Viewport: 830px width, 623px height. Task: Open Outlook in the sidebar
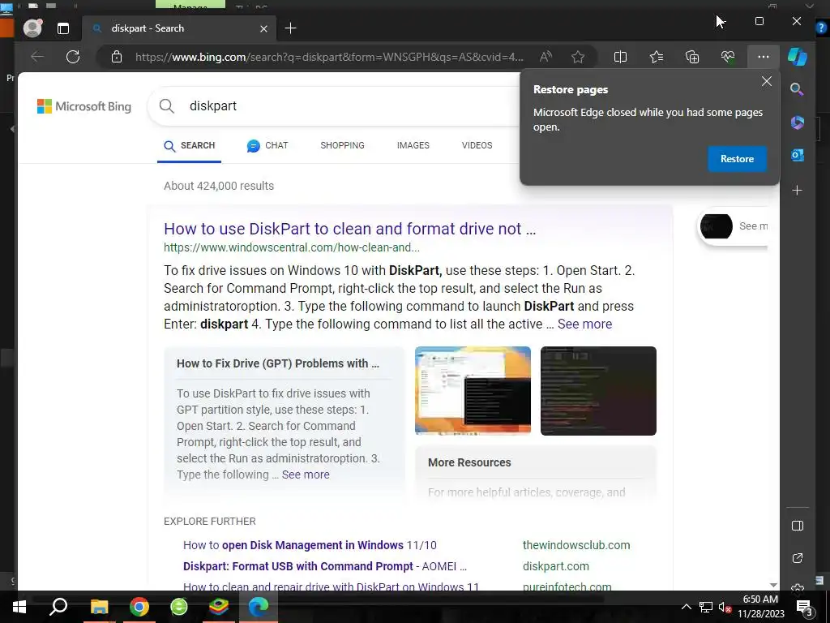pos(798,155)
